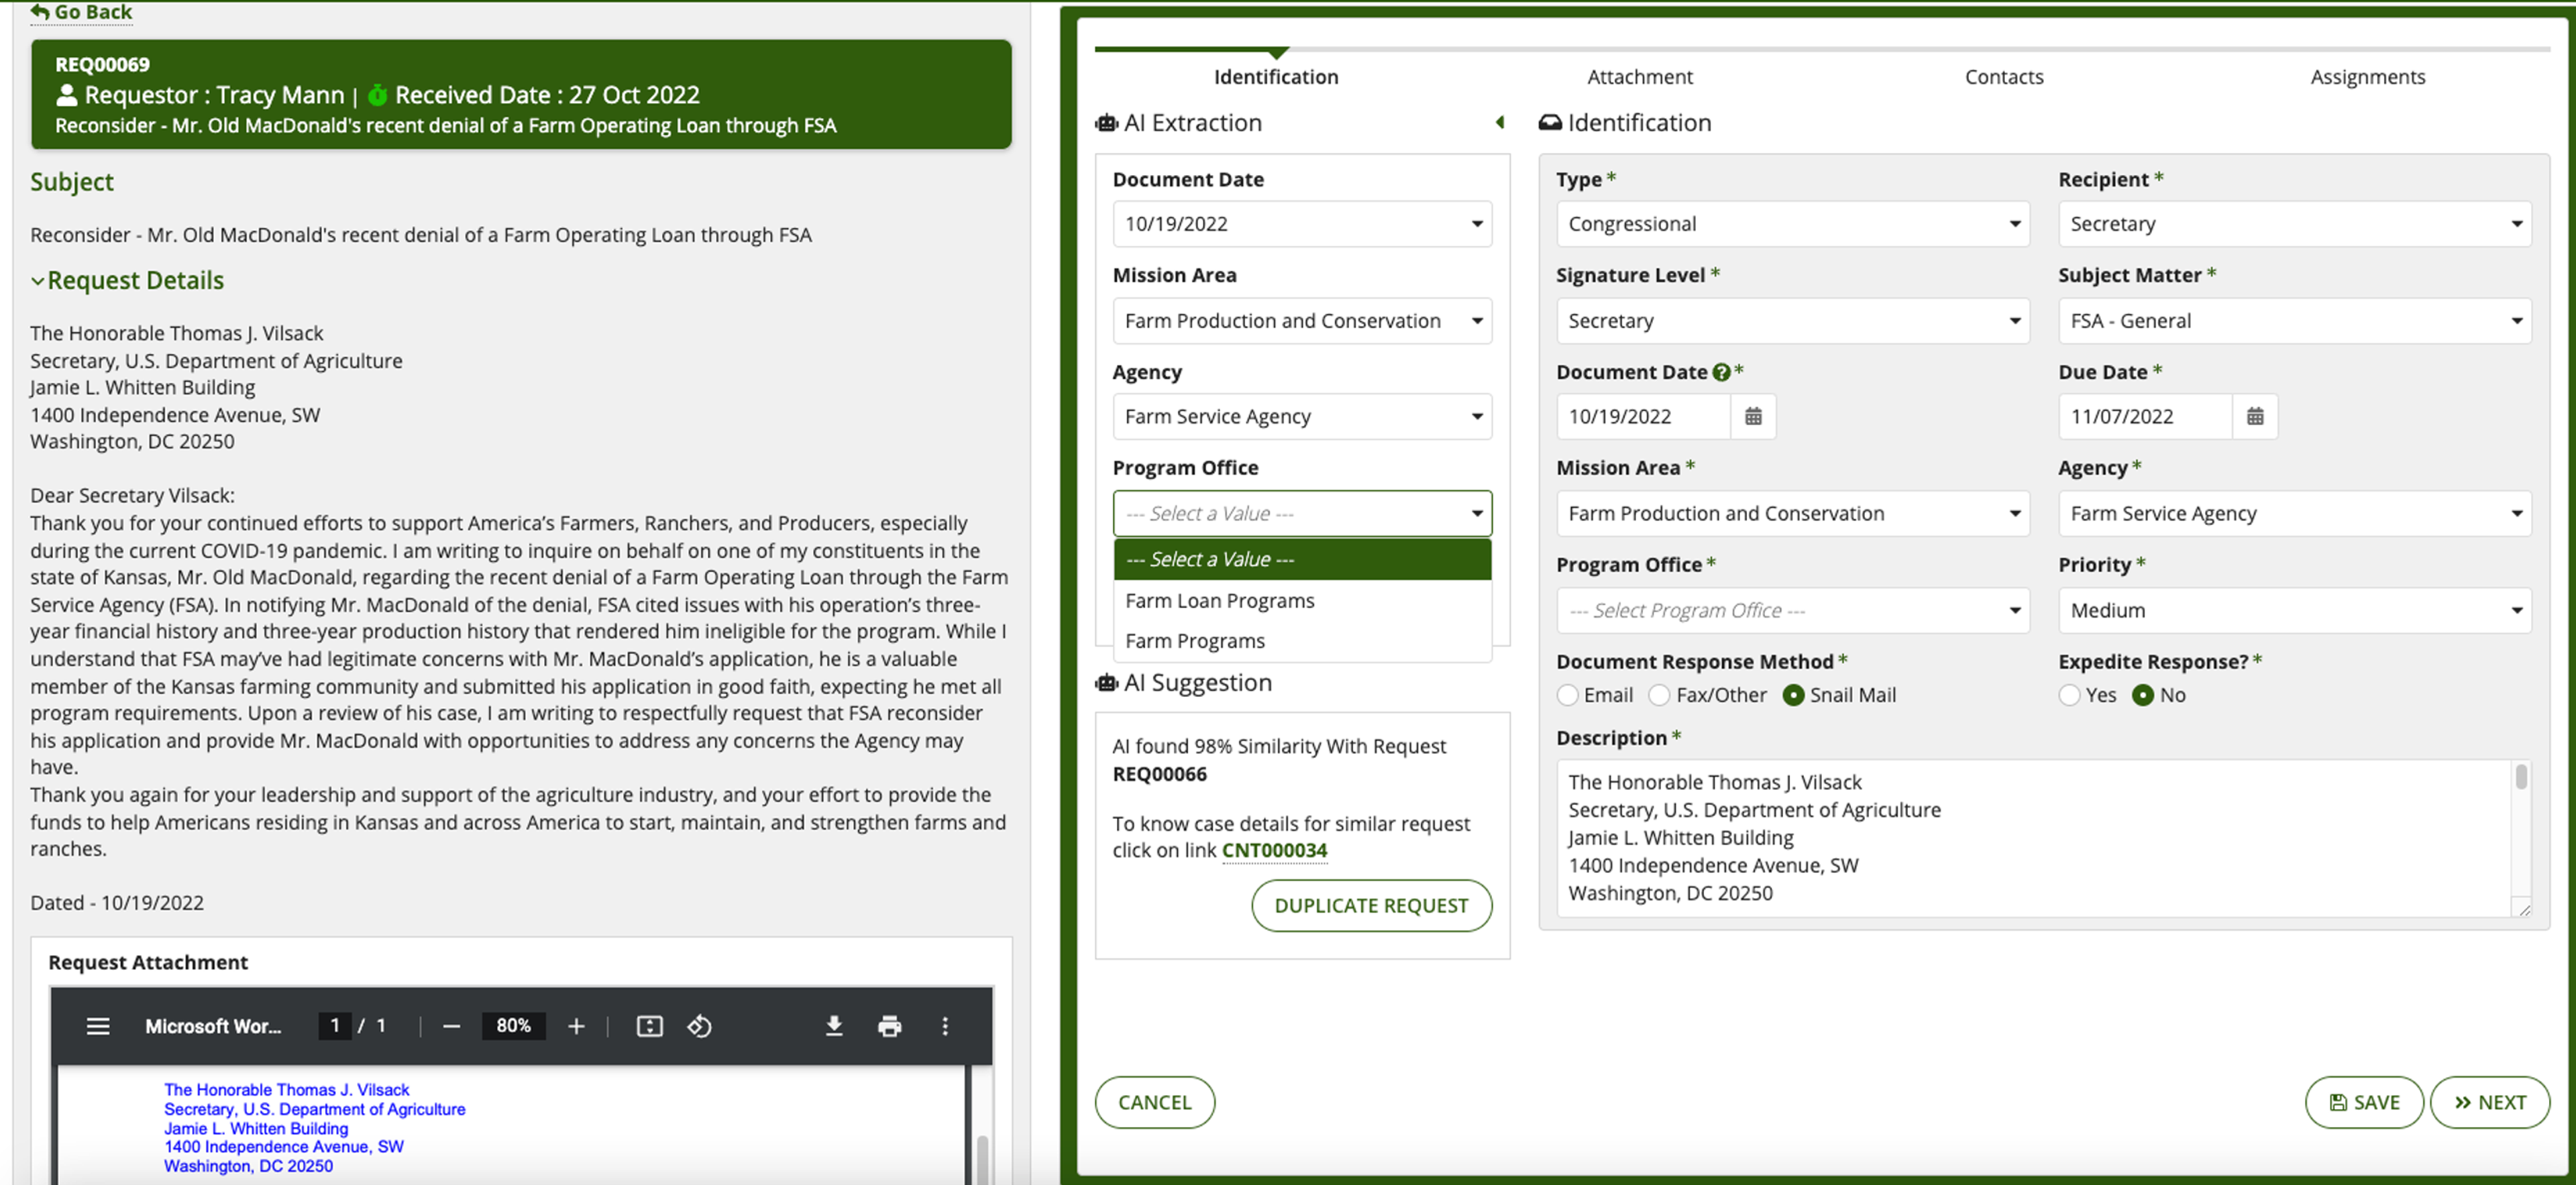Open Identification Agency dropdown
The width and height of the screenshot is (2576, 1185).
[x=2295, y=513]
